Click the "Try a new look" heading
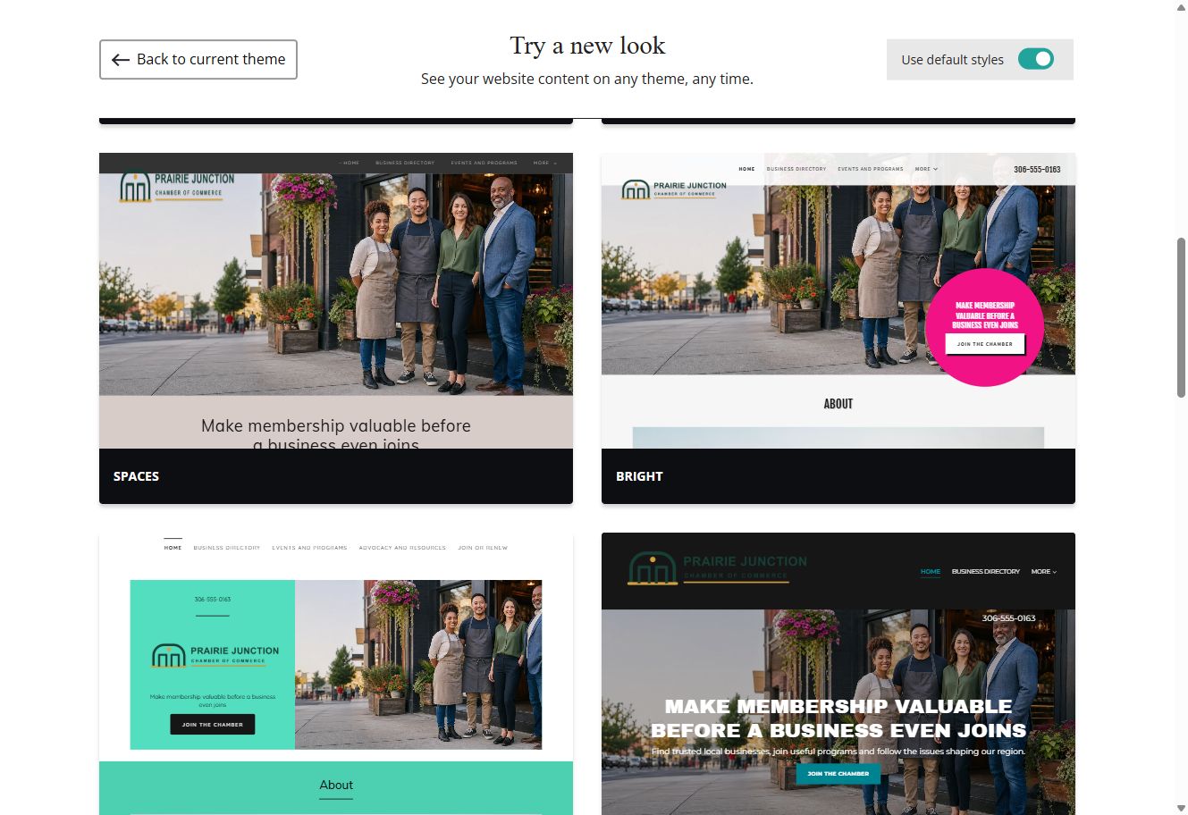1188x815 pixels. click(587, 46)
